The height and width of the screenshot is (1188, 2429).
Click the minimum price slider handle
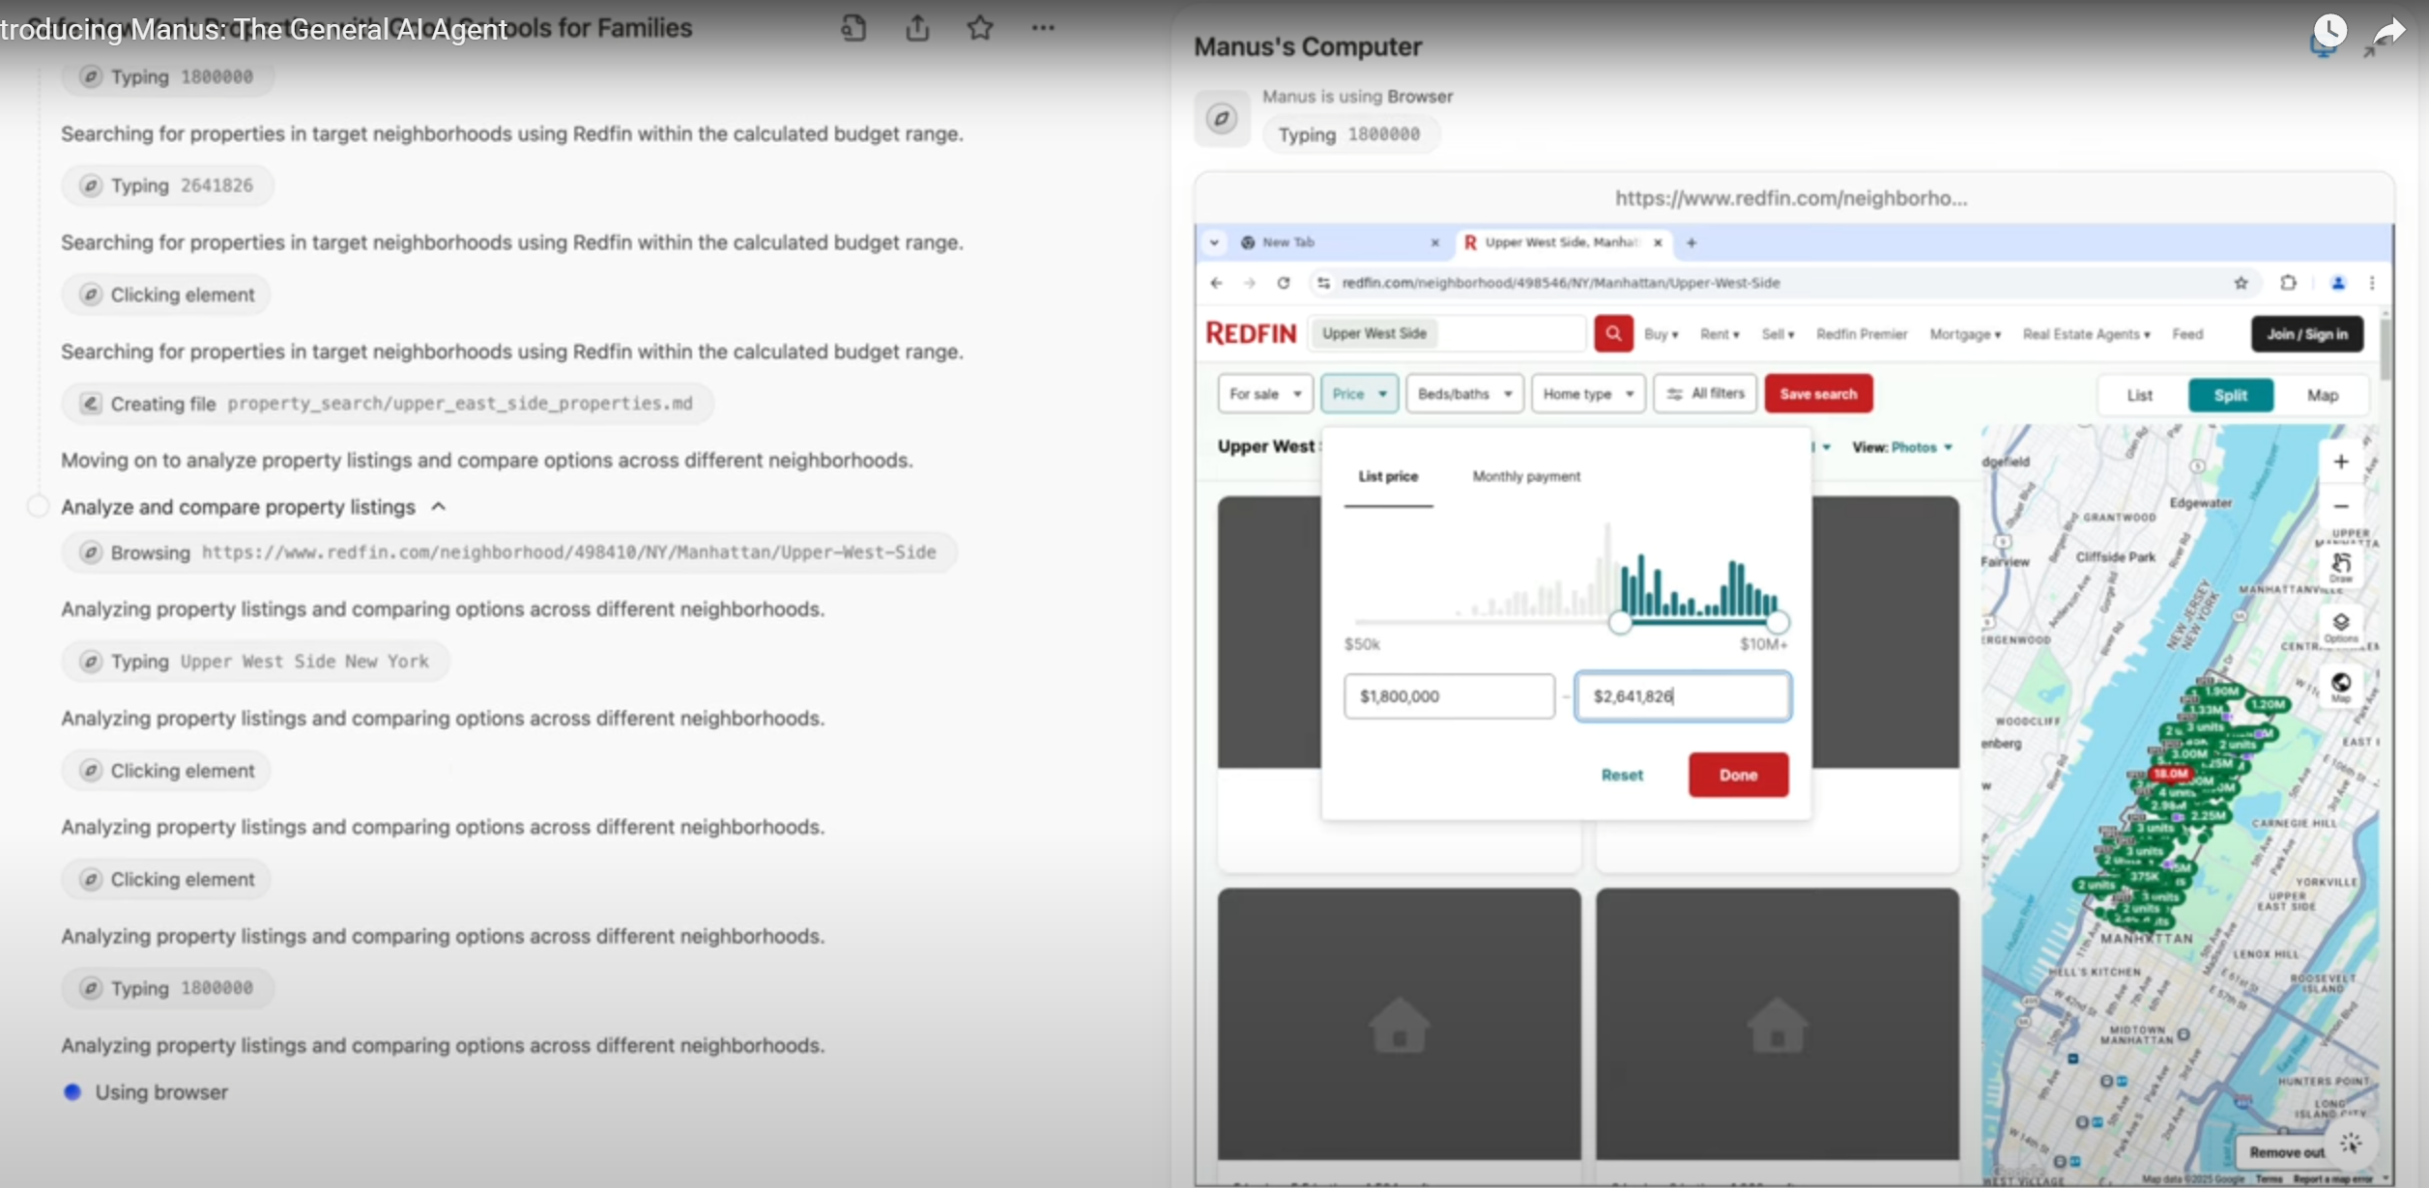coord(1620,623)
